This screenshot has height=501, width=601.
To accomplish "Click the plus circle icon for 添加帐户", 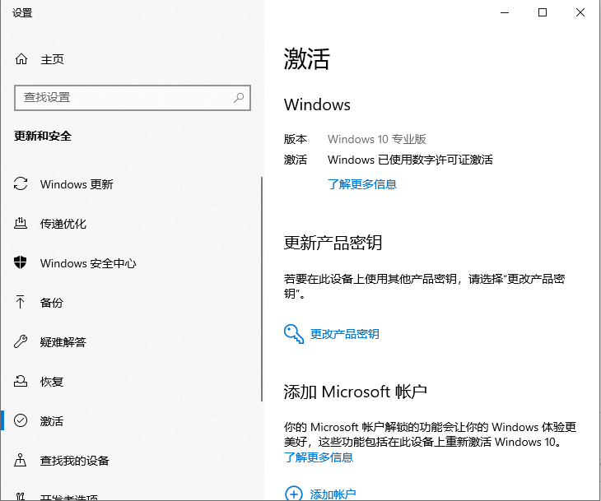I will 294,494.
